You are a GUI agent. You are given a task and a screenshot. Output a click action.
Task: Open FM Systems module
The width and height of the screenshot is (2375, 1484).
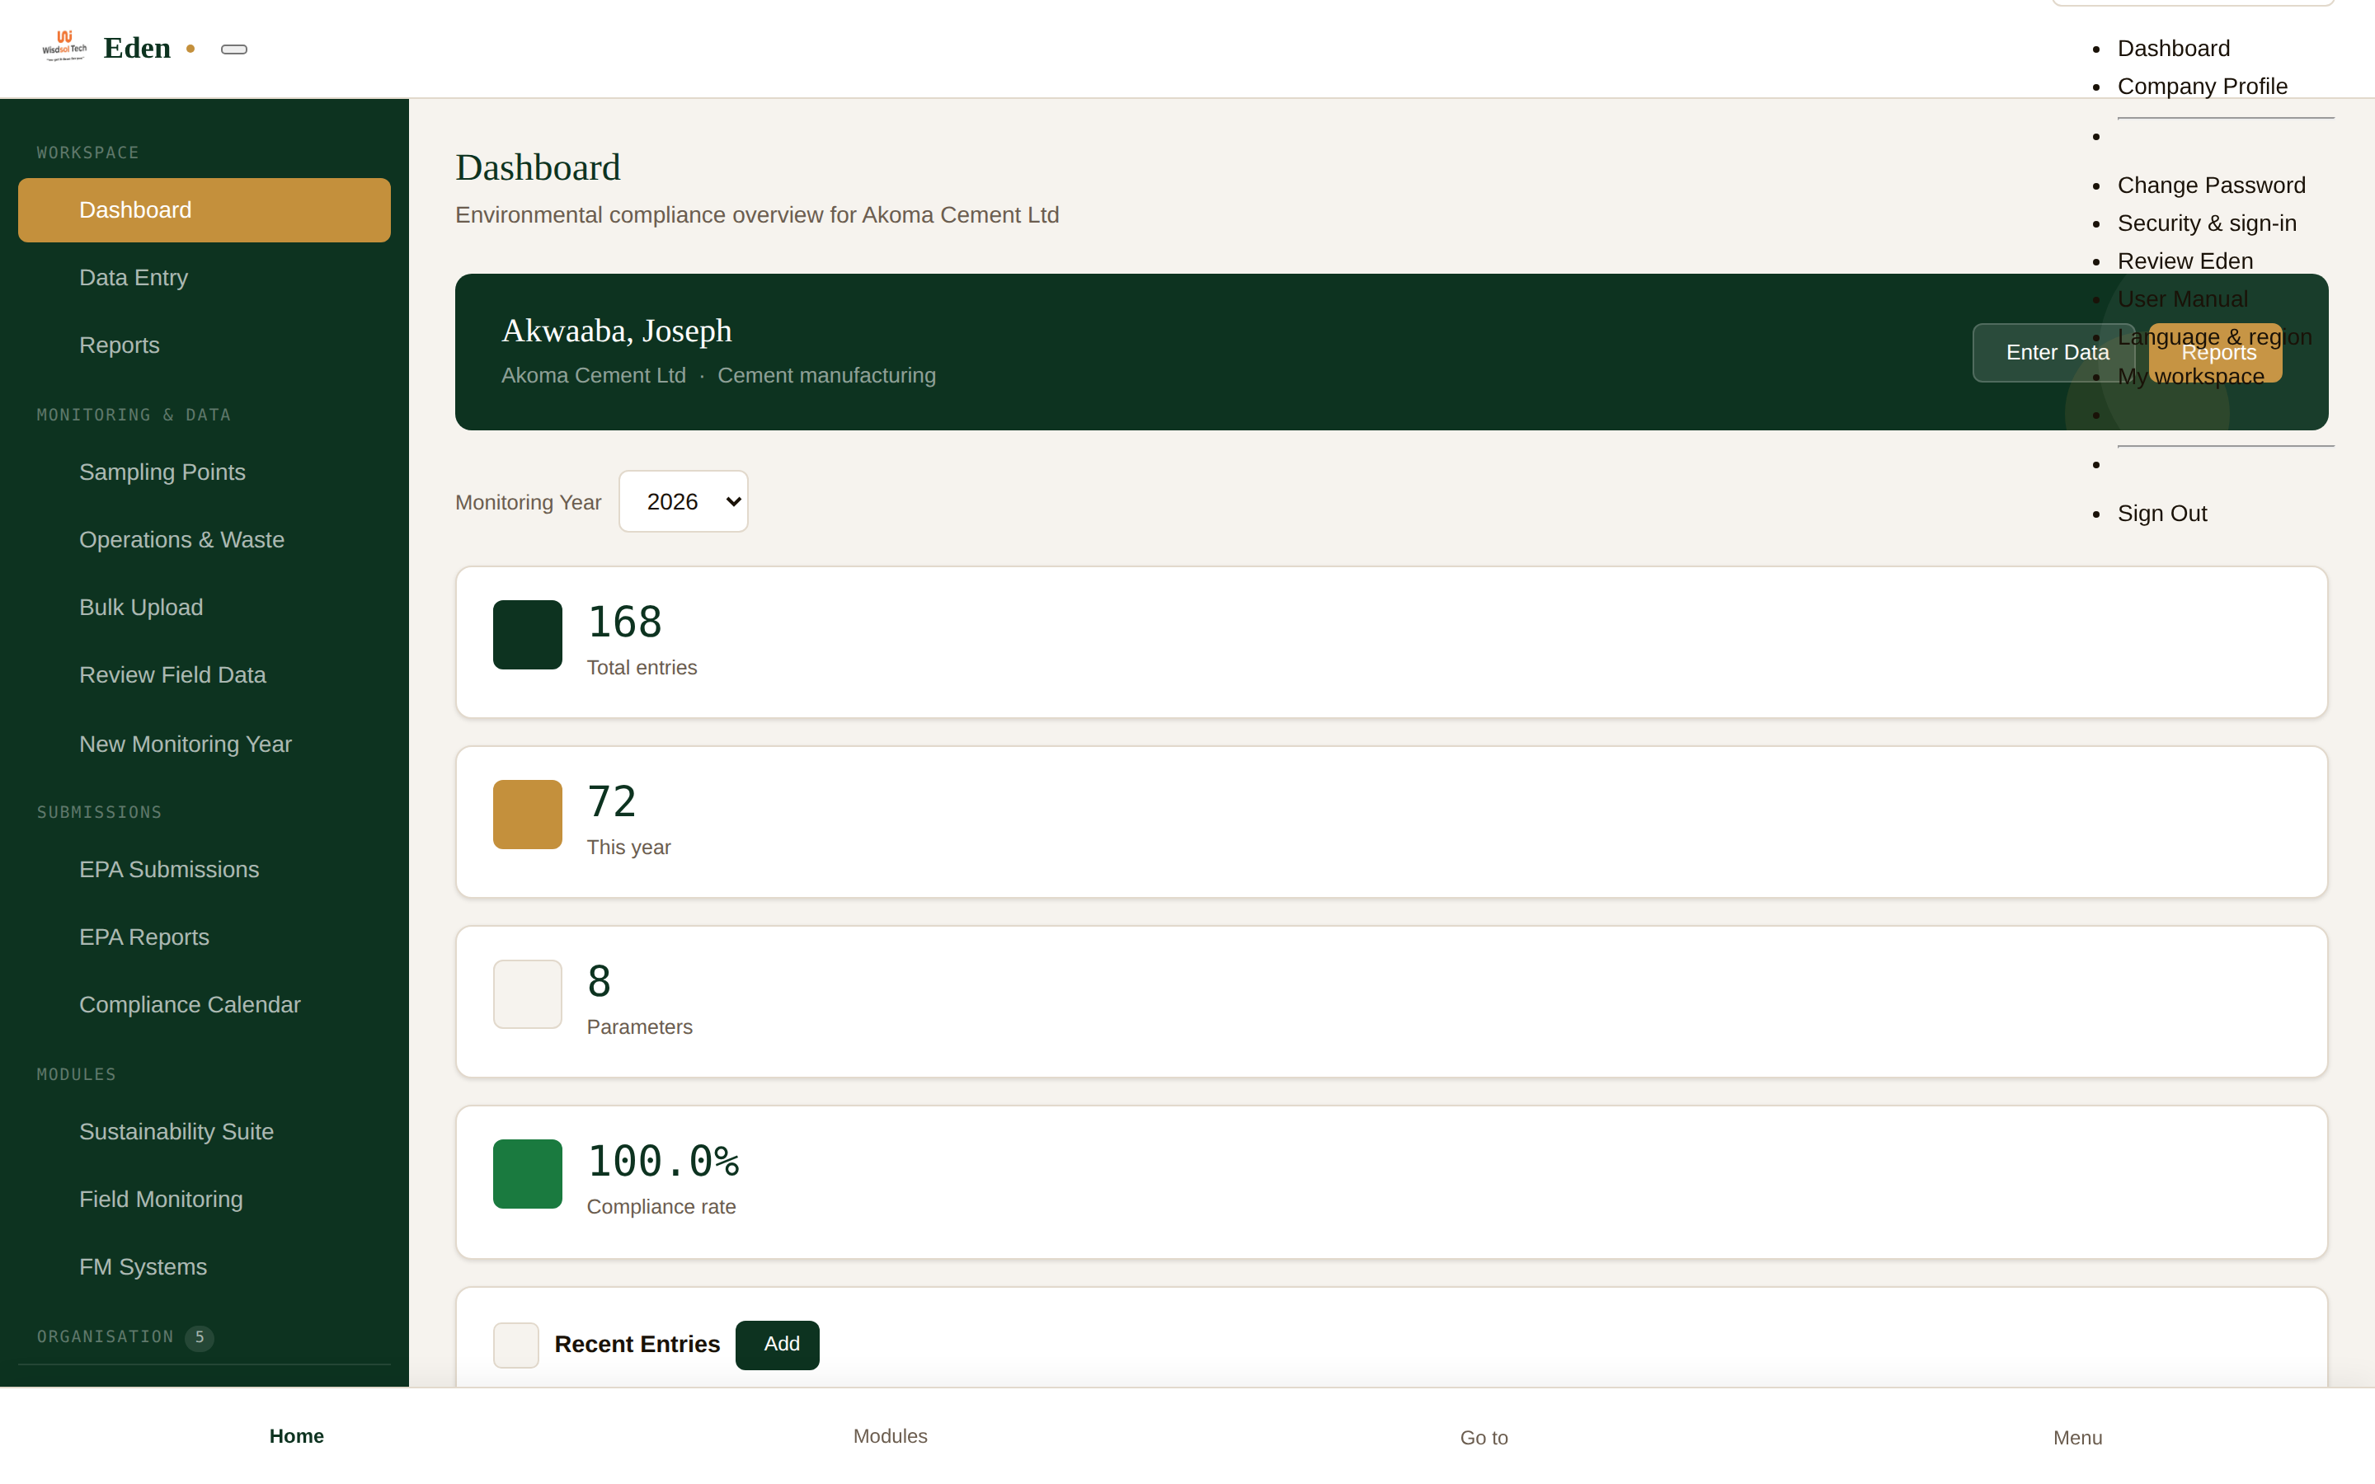[x=205, y=1267]
